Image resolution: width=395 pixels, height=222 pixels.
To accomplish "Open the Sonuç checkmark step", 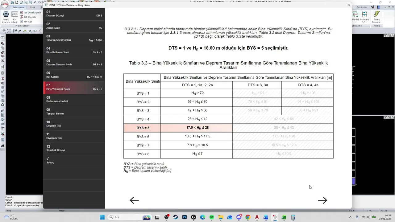I will (x=74, y=161).
